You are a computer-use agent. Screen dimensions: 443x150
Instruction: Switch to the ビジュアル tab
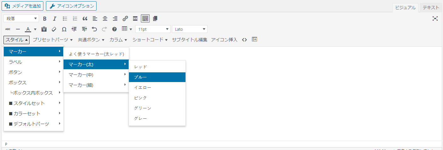405,8
